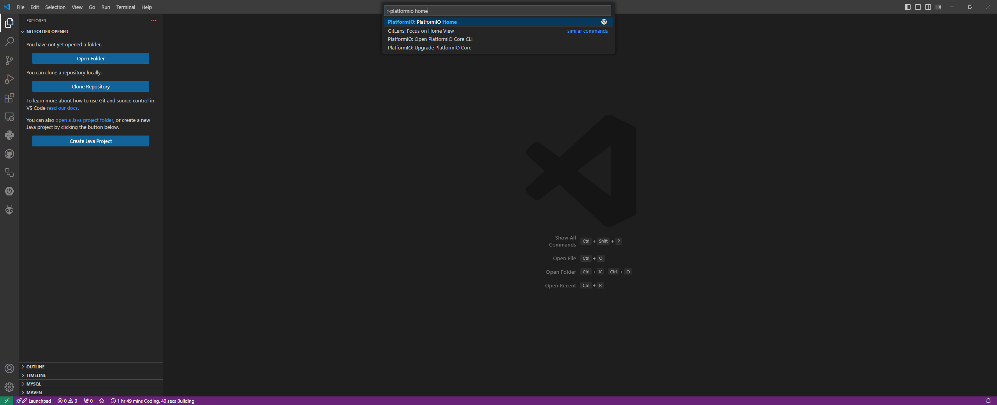The width and height of the screenshot is (997, 405).
Task: Click the 'similar commands' label
Action: 587,31
